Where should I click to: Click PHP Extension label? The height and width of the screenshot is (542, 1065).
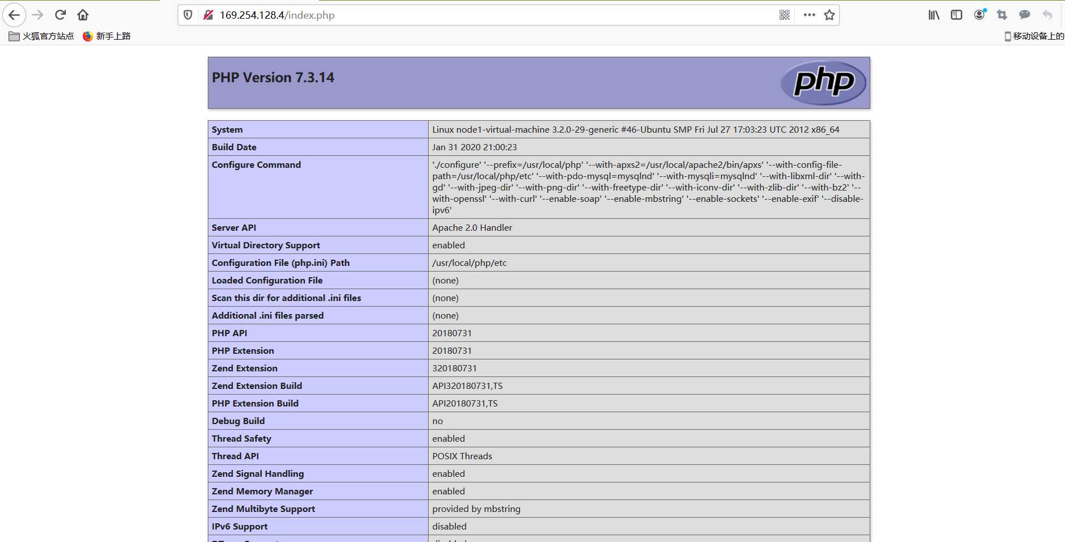tap(242, 351)
